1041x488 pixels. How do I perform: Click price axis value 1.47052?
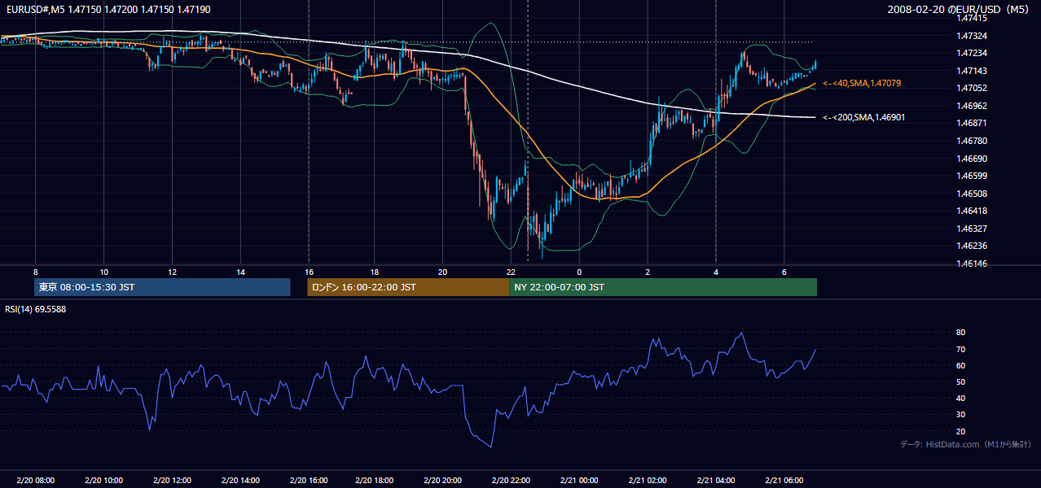pyautogui.click(x=973, y=88)
